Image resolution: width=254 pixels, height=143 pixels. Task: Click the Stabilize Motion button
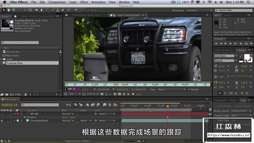(243, 106)
